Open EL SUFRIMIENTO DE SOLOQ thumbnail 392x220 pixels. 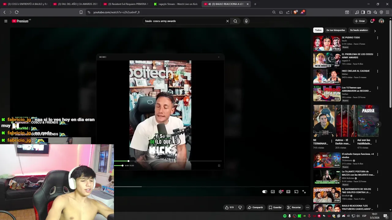click(327, 195)
